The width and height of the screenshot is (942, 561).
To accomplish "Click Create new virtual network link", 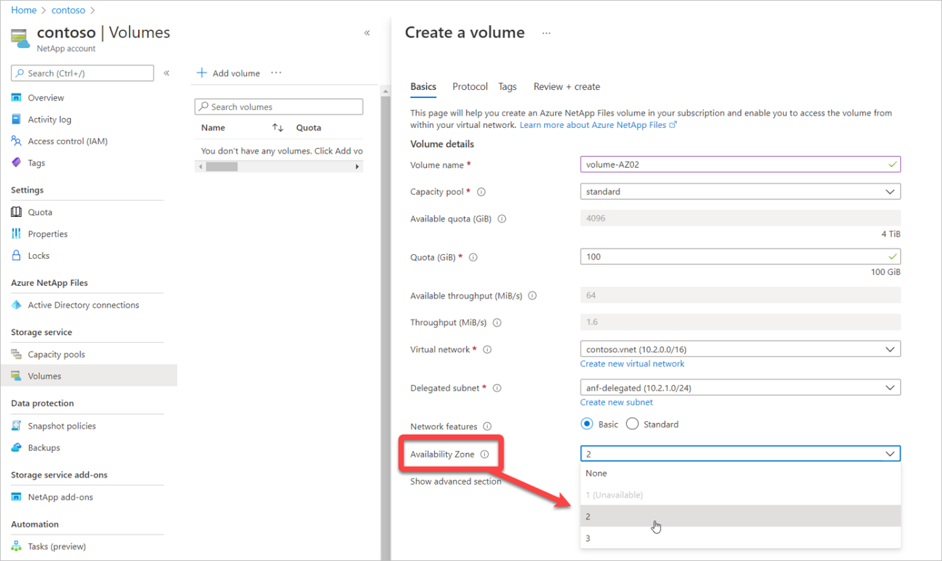I will point(632,364).
